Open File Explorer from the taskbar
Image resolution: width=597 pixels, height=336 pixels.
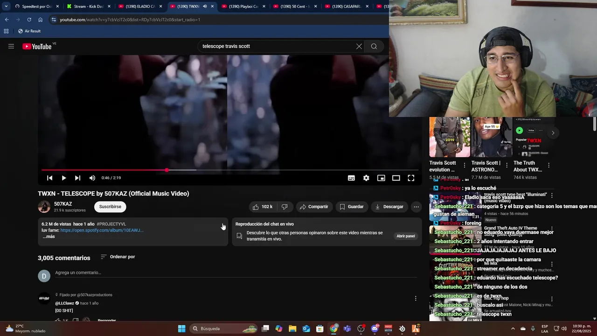click(x=292, y=329)
